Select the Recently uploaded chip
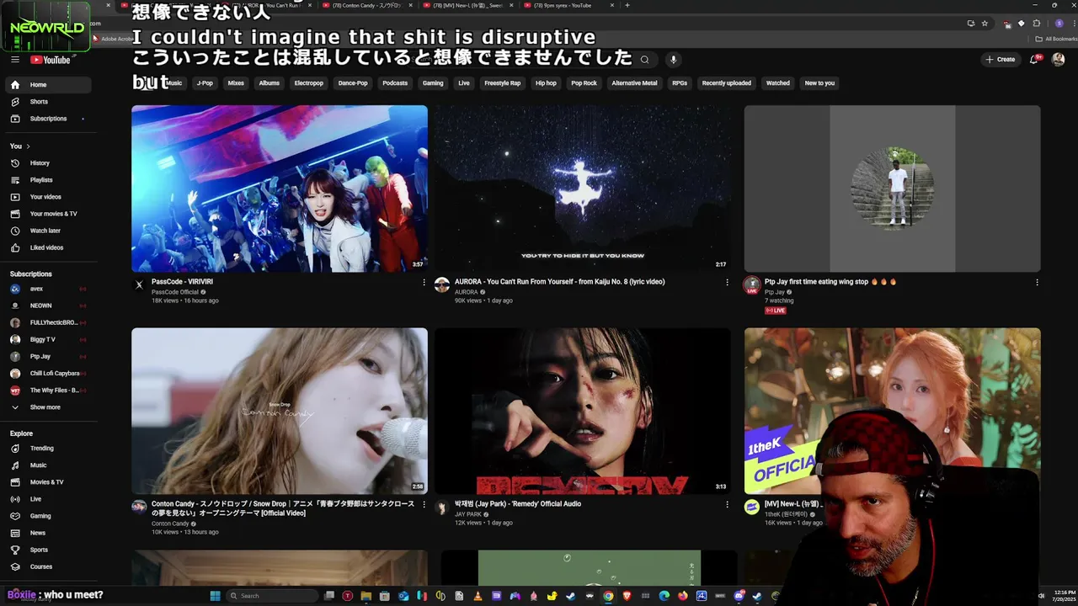This screenshot has height=606, width=1078. (727, 83)
